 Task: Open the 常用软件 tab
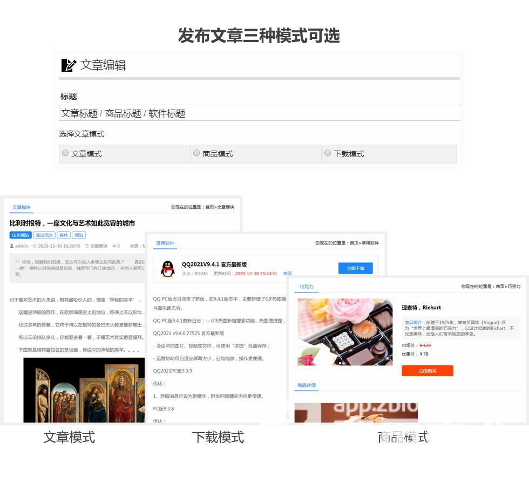pos(165,243)
